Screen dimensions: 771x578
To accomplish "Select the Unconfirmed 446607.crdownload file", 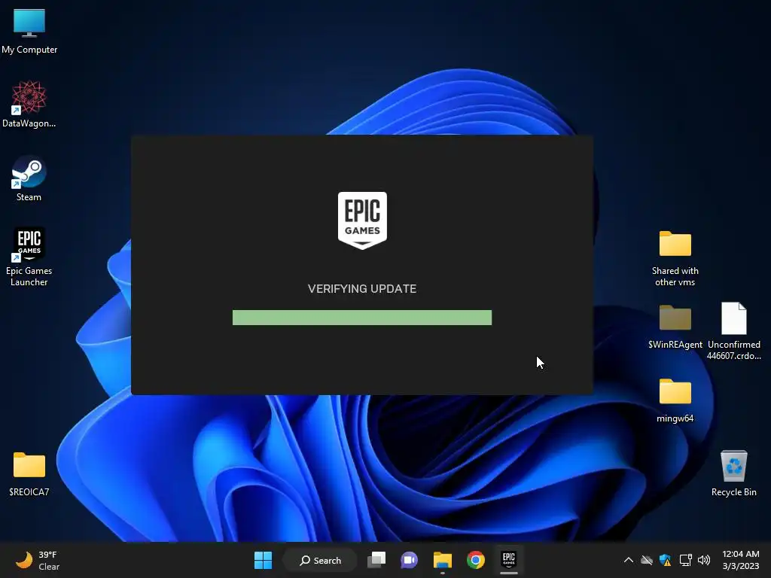I will pyautogui.click(x=733, y=331).
